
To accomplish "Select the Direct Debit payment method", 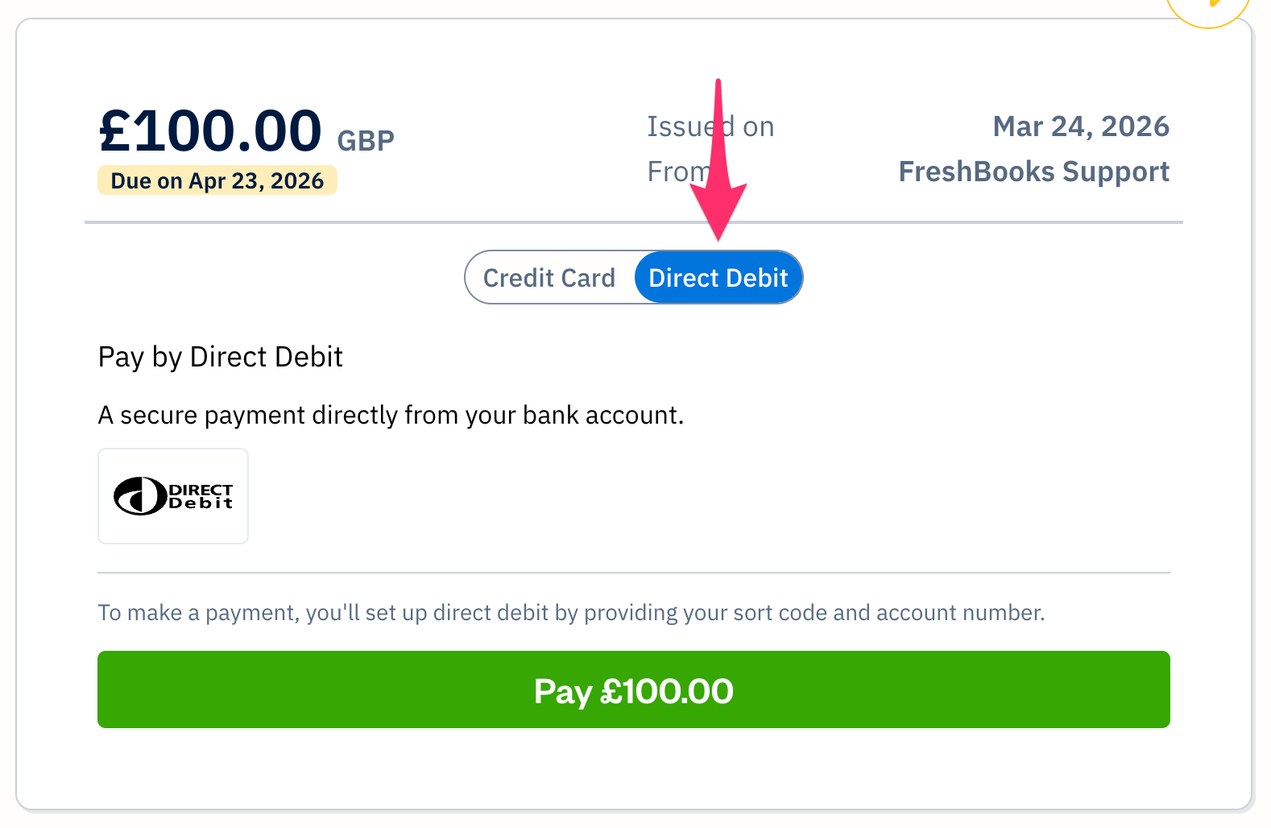I will [x=718, y=277].
